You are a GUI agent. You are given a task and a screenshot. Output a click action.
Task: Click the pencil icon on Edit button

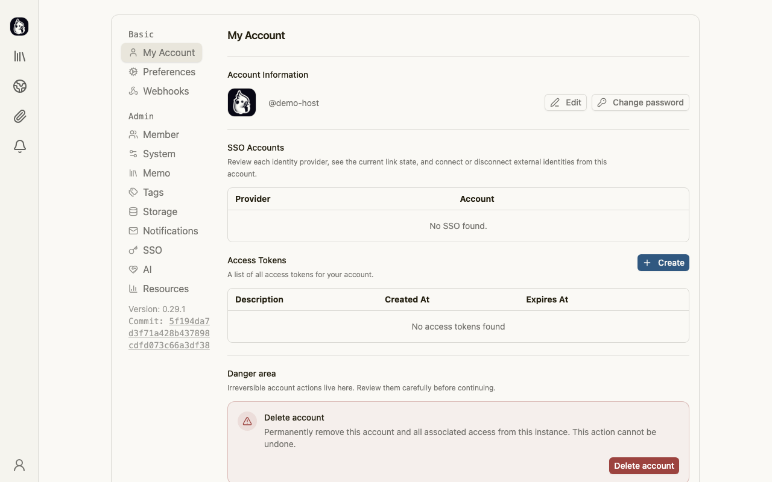[555, 102]
